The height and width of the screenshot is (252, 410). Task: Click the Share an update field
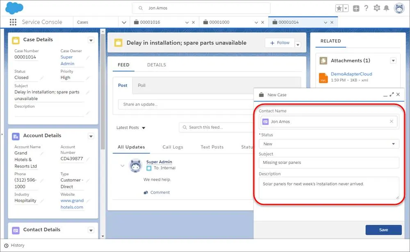(186, 104)
